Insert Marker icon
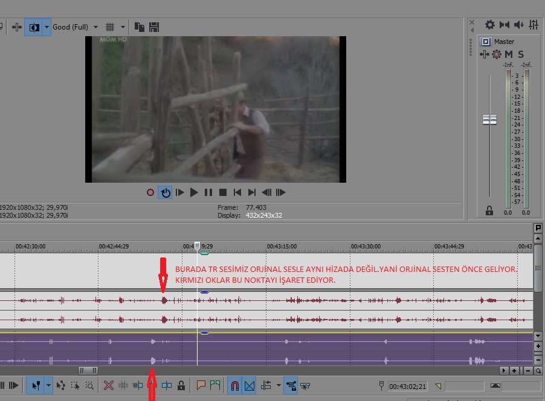This screenshot has height=401, width=545. tap(201, 385)
